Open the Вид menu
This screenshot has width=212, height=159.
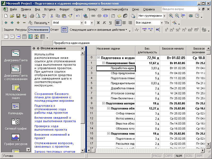click(37, 9)
